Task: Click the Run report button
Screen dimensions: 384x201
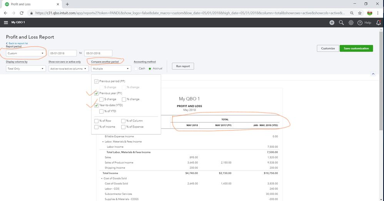Action: (183, 66)
